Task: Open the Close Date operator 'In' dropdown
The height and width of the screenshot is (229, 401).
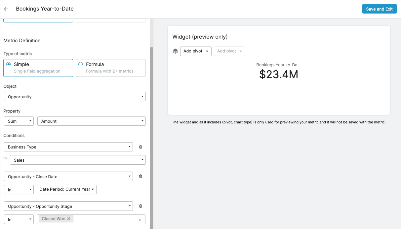Action: [19, 189]
